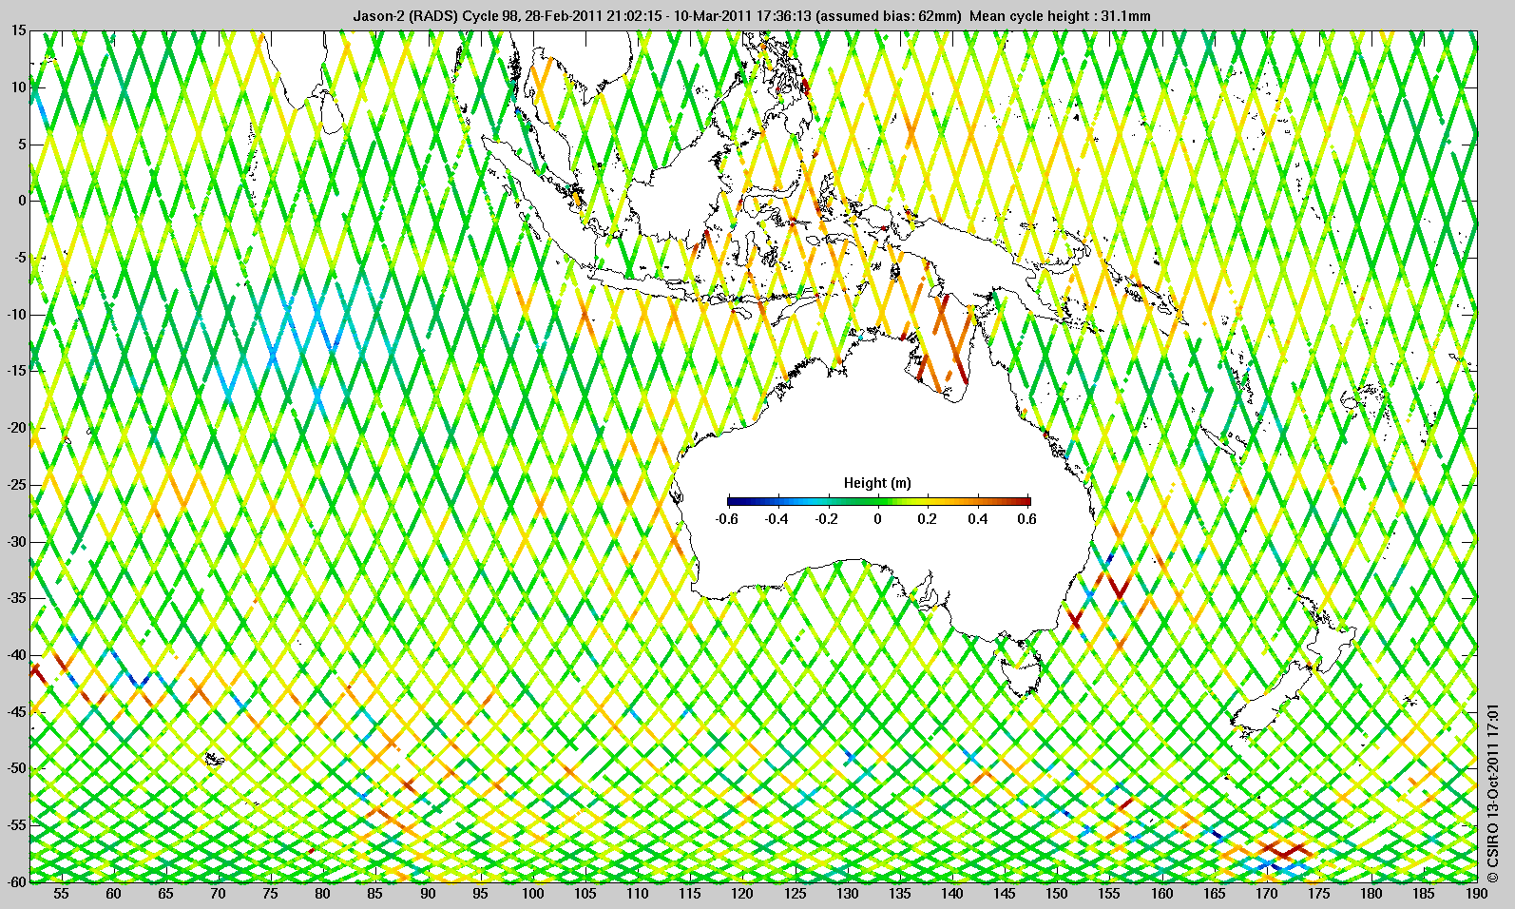The height and width of the screenshot is (909, 1515).
Task: Click longitude axis label '75'
Action: pos(271,894)
